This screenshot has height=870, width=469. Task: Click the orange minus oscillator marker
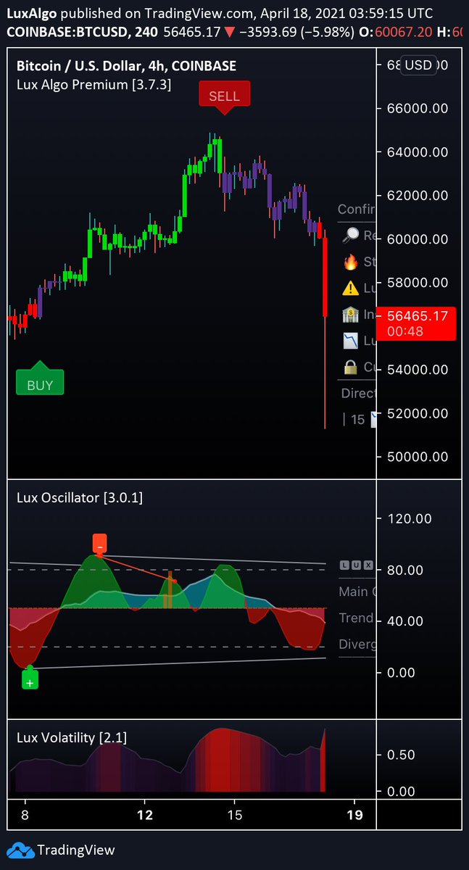pyautogui.click(x=99, y=544)
